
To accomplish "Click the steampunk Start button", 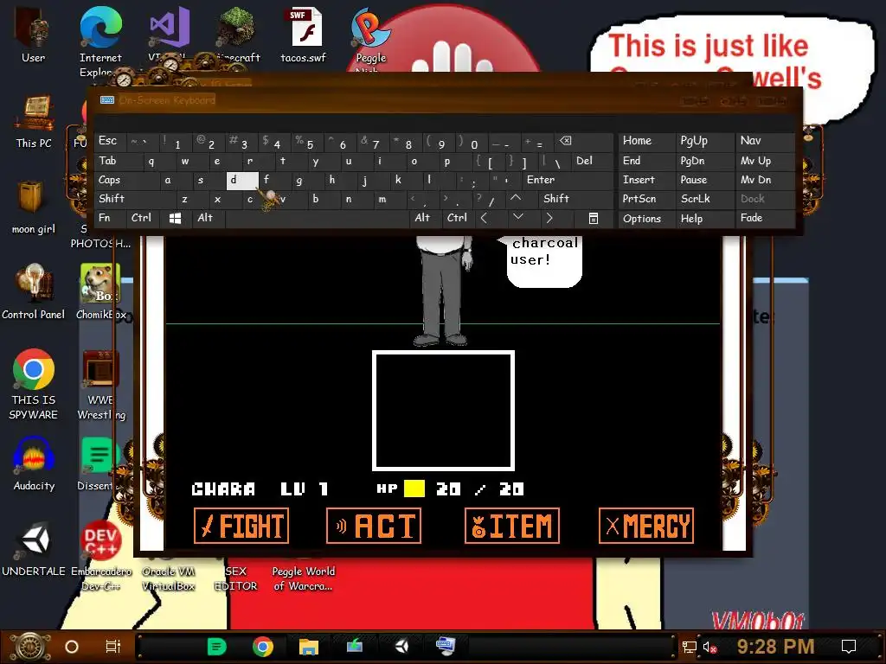I will point(31,647).
